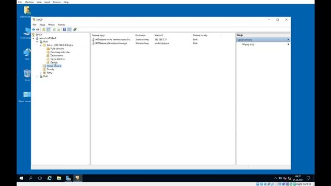Select option 067 Nazwa pliku rozruchowego
The height and width of the screenshot is (186, 331).
click(111, 43)
